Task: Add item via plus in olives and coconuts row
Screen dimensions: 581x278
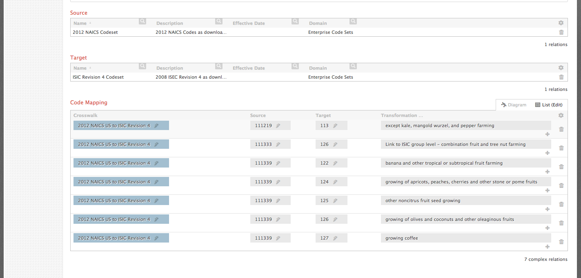Action: [548, 228]
